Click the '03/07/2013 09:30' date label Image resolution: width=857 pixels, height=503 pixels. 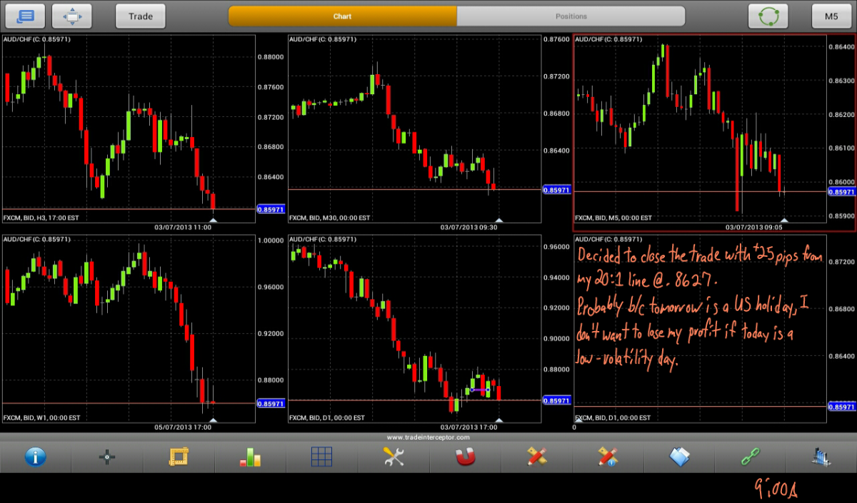pos(468,228)
